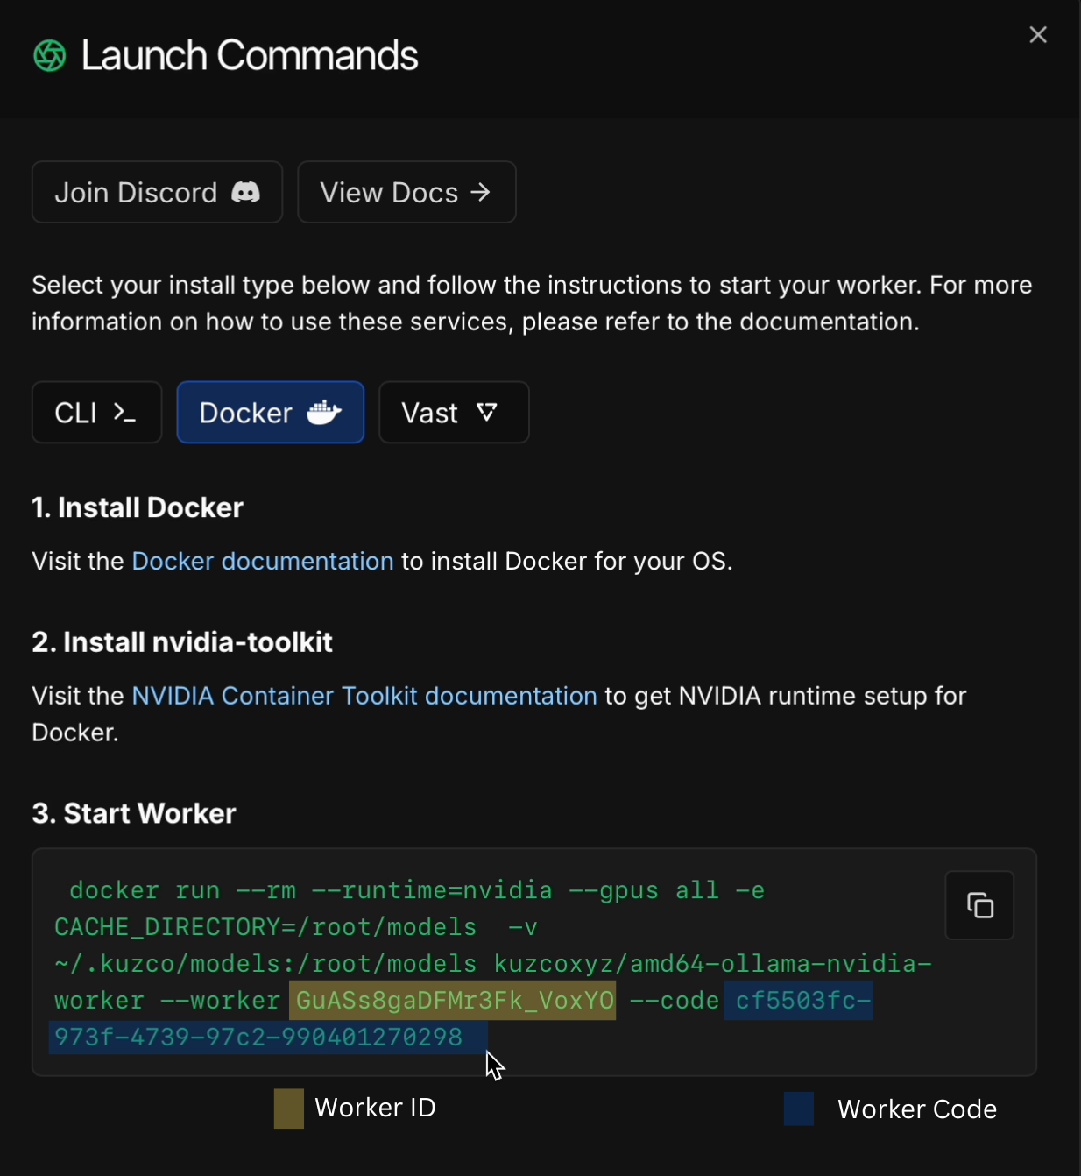1081x1176 pixels.
Task: Click 'docker run --rm' command line text
Action: click(x=183, y=890)
